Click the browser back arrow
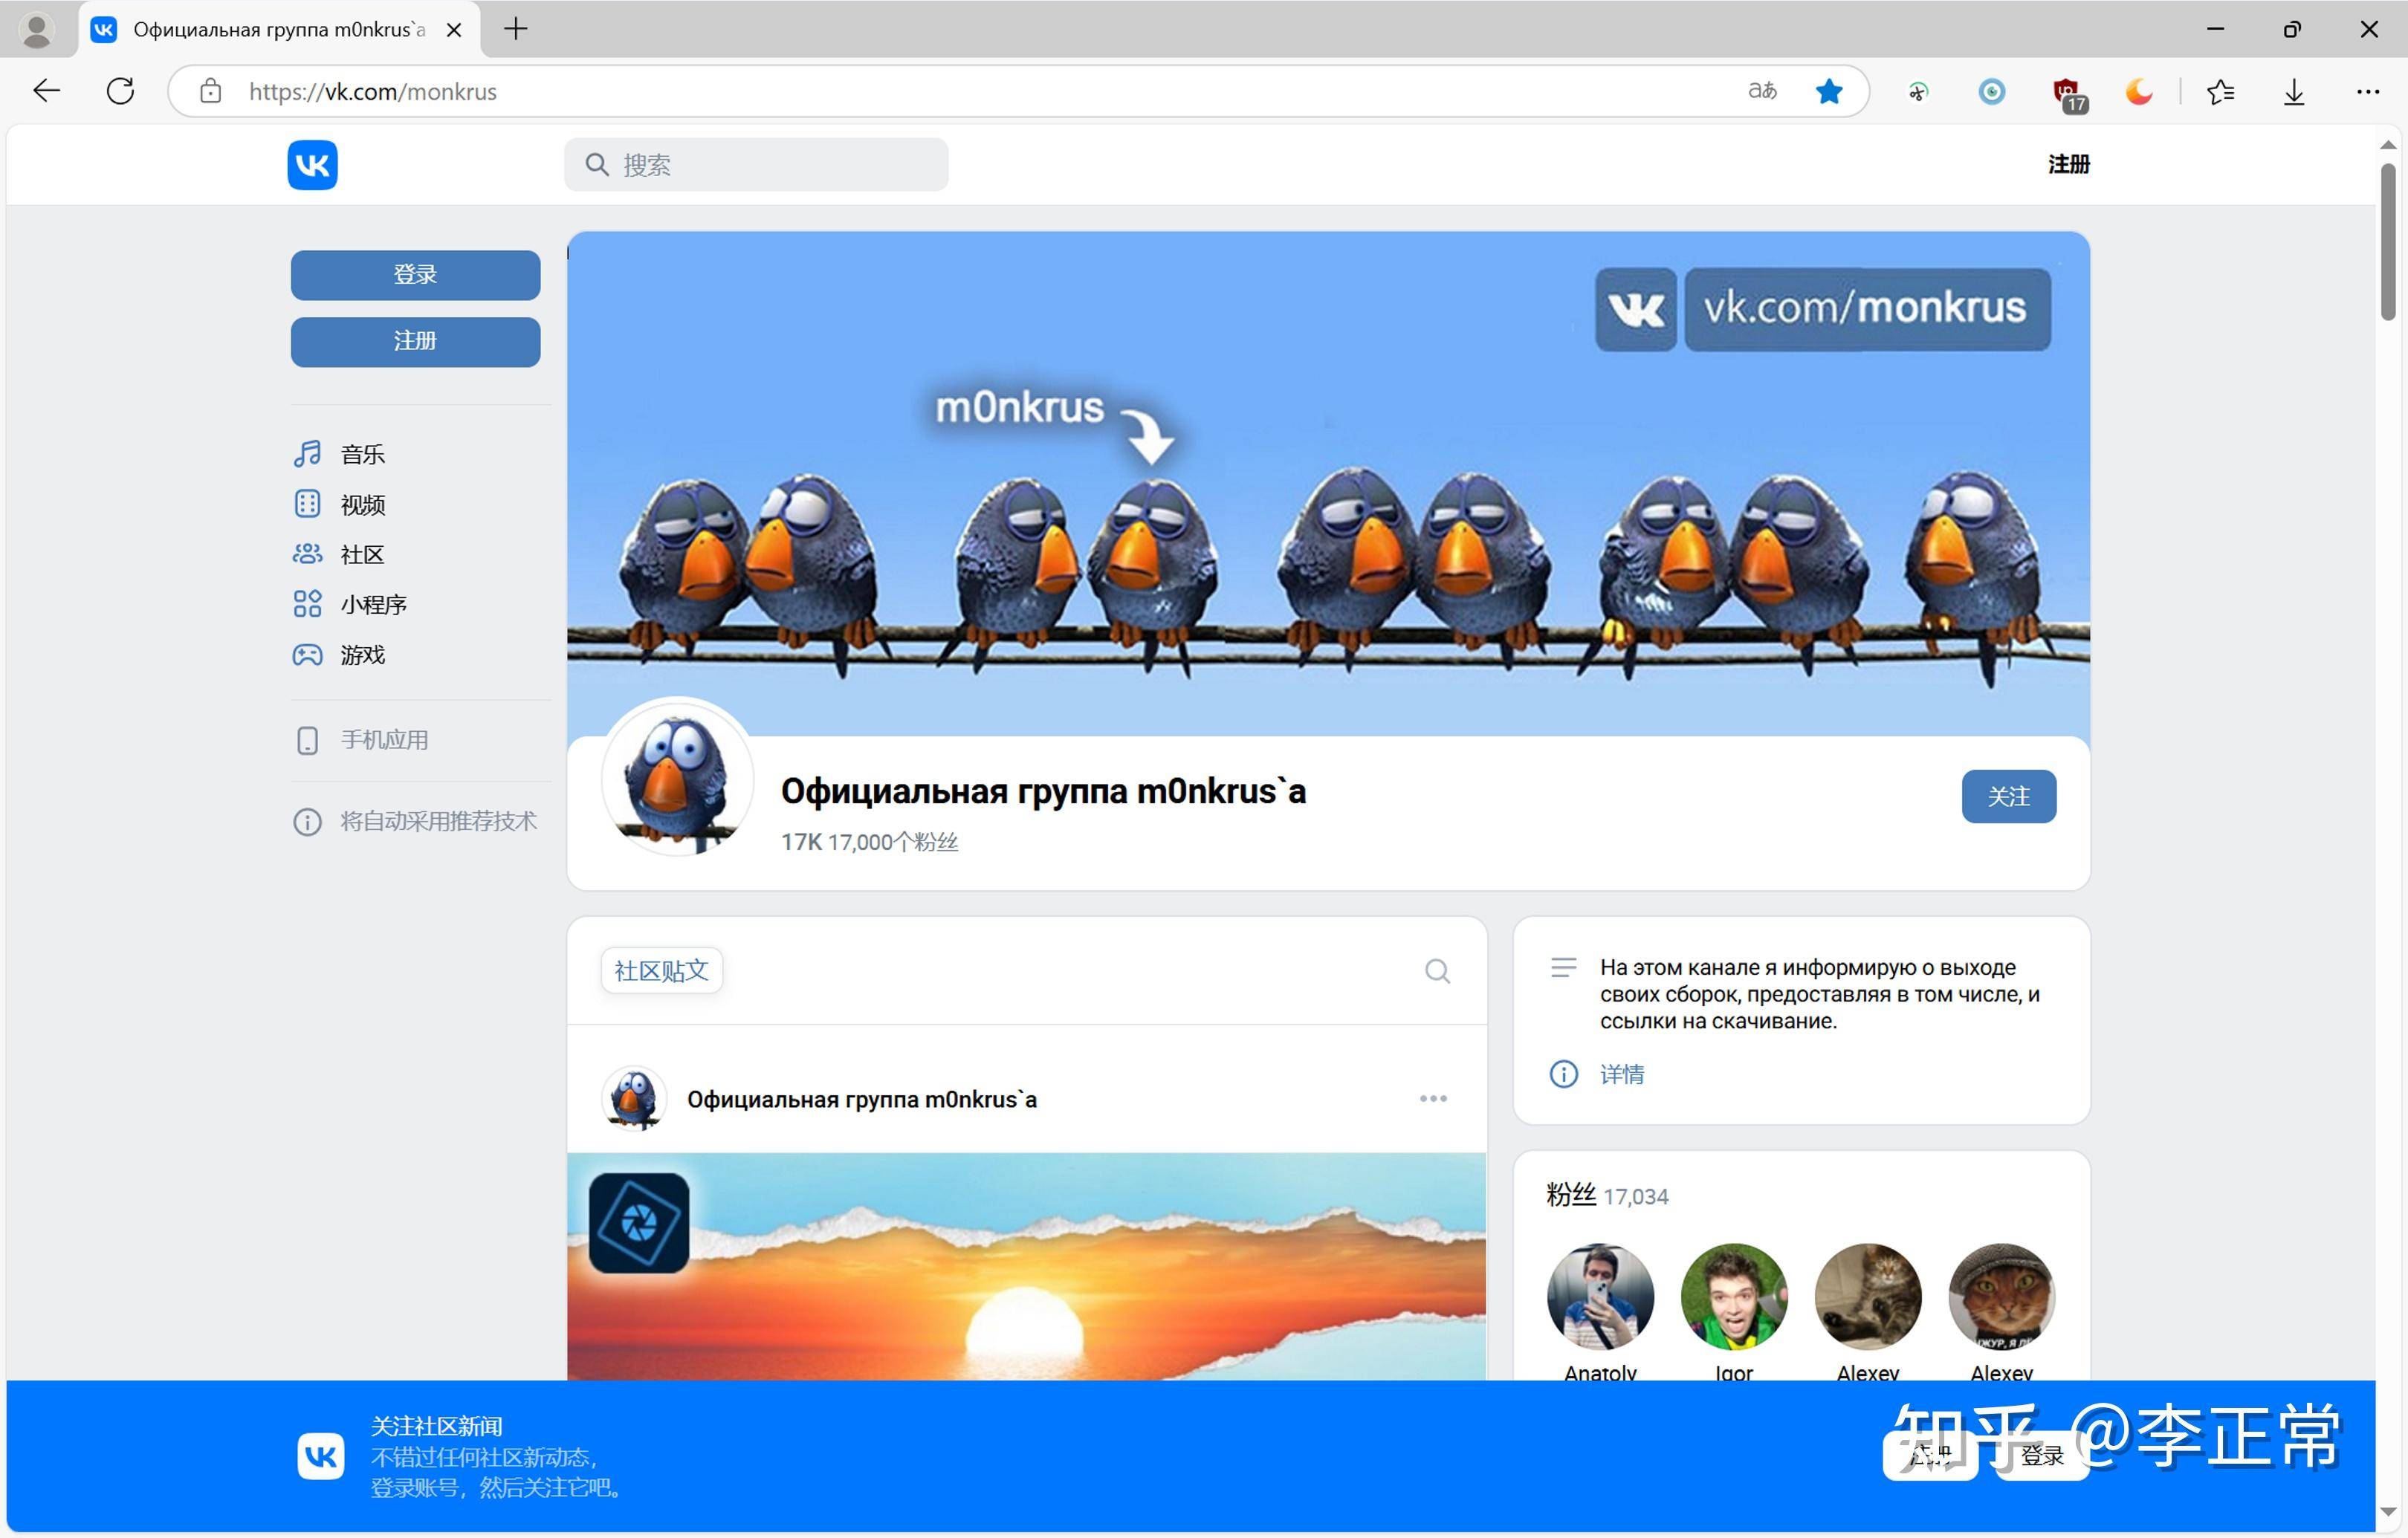 pyautogui.click(x=46, y=91)
